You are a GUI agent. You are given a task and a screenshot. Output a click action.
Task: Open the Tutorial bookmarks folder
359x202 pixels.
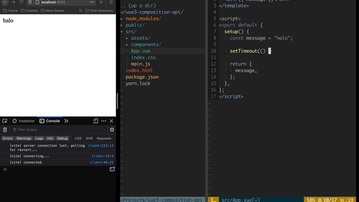10,11
